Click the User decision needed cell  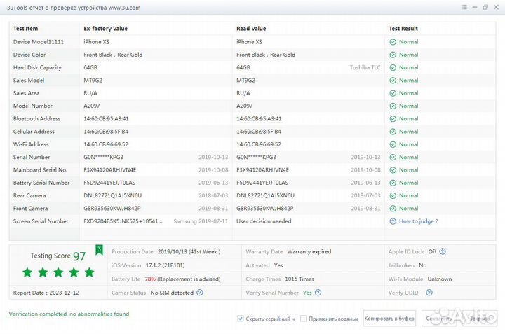pos(264,221)
